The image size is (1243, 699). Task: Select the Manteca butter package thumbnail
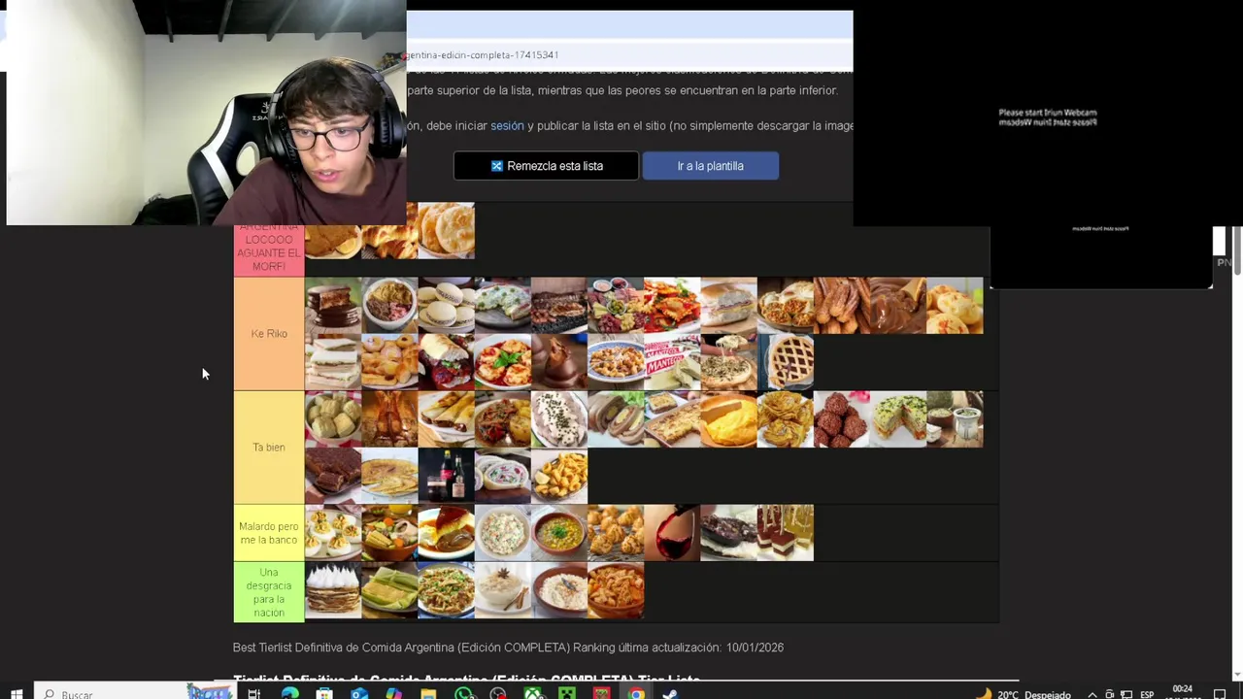(x=672, y=362)
